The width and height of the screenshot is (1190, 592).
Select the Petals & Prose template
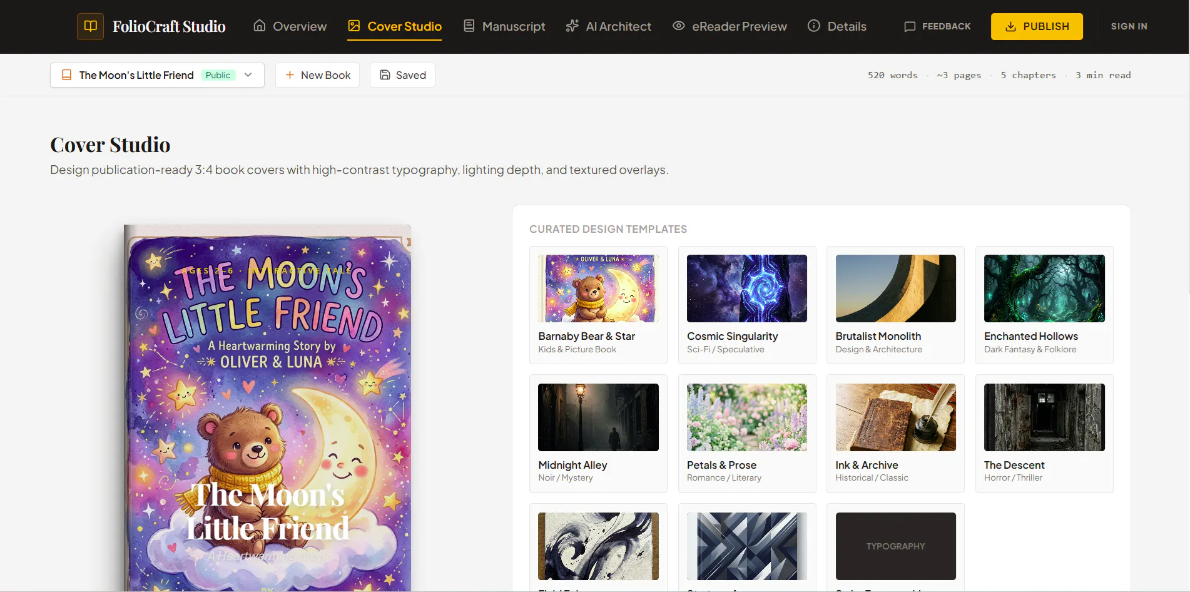tap(747, 434)
